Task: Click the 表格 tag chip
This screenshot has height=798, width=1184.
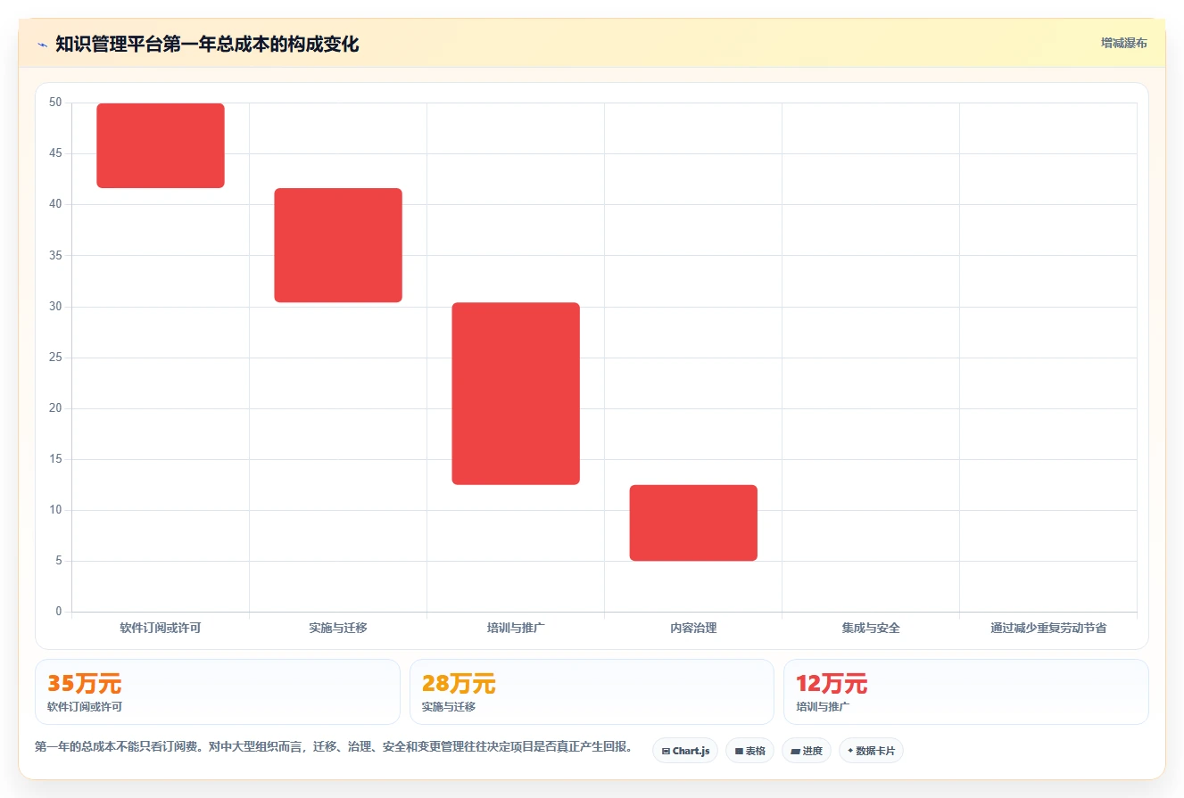Action: pyautogui.click(x=749, y=751)
